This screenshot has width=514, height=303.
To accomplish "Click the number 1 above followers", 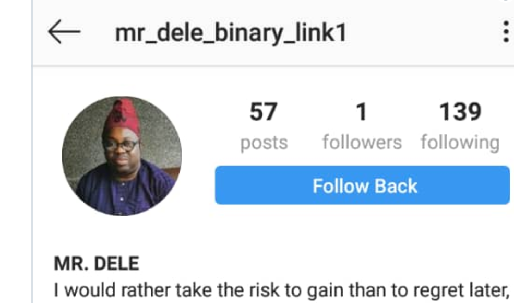I will (x=362, y=112).
